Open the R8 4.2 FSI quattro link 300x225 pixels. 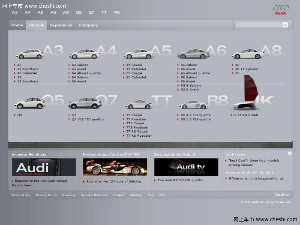pyautogui.click(x=196, y=115)
